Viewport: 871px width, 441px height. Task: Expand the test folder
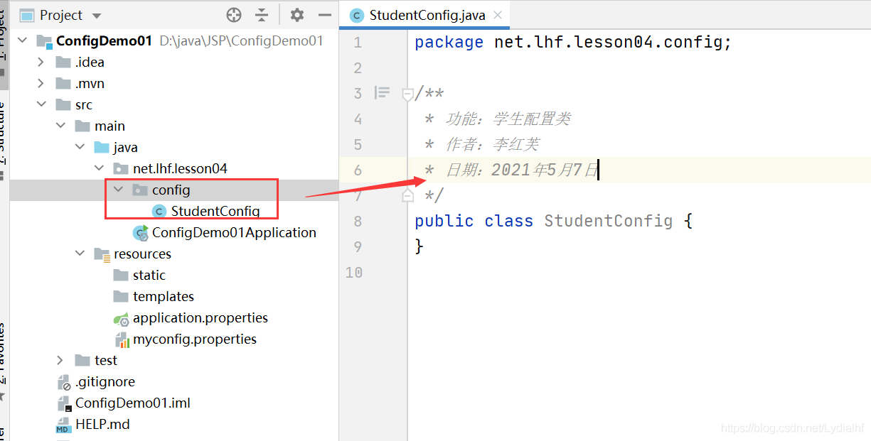coord(60,361)
